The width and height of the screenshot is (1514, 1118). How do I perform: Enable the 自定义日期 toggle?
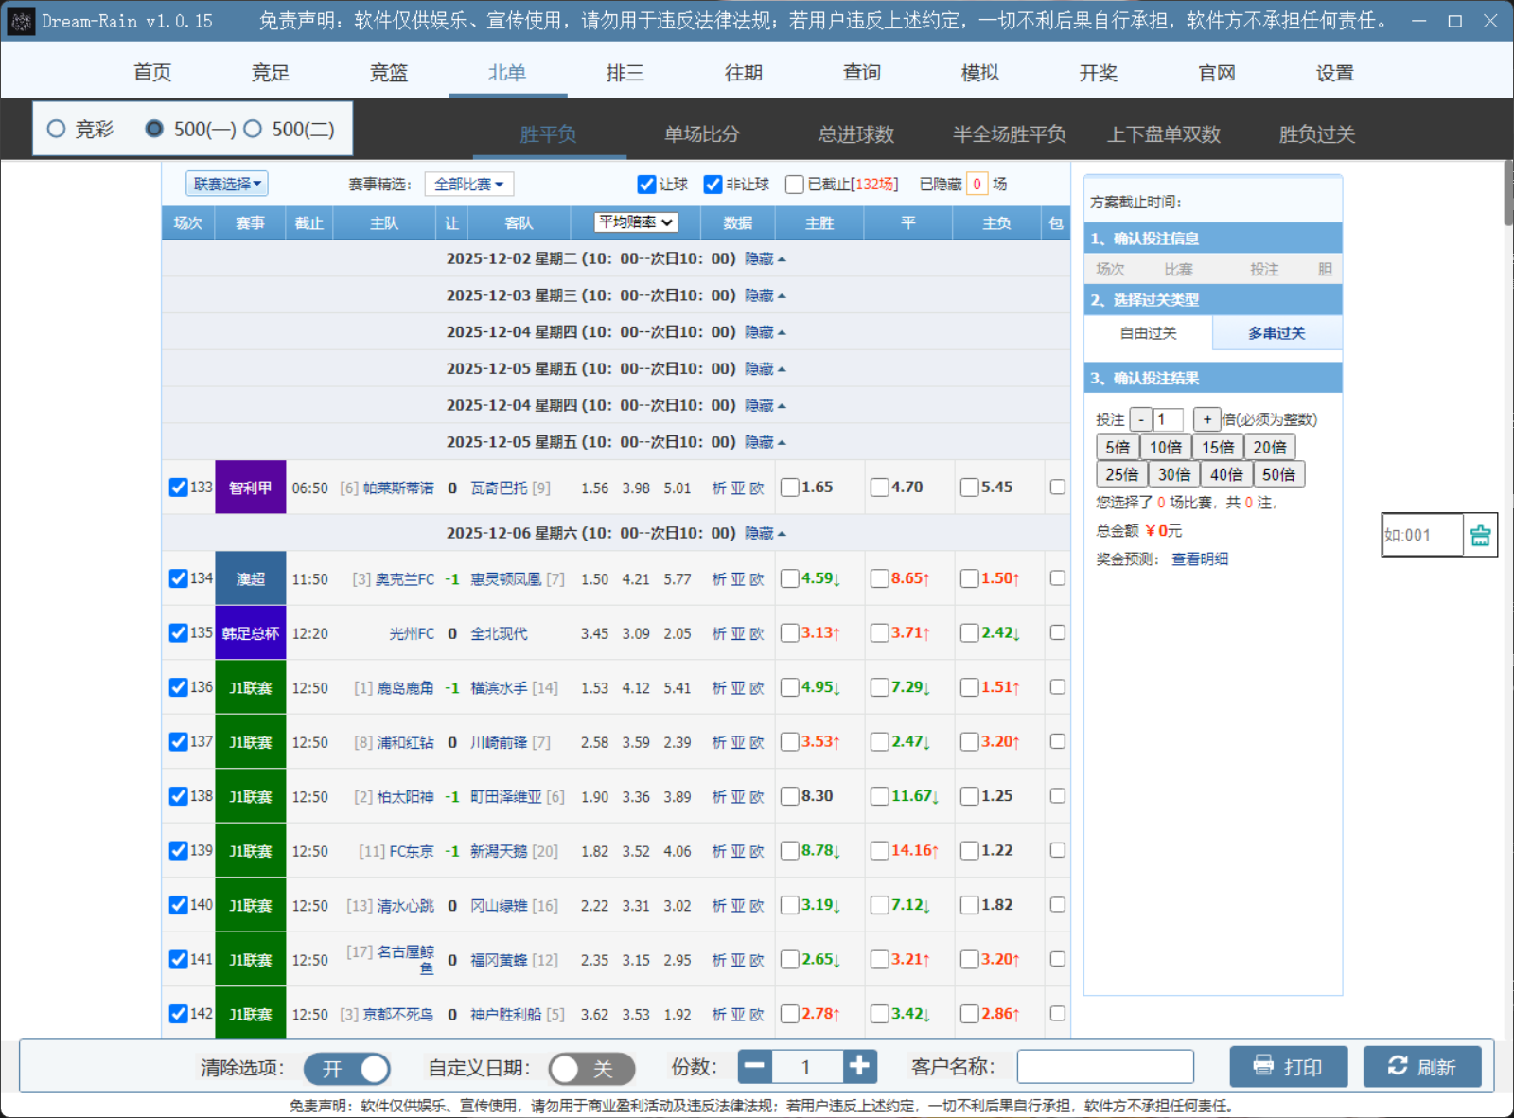click(x=591, y=1069)
